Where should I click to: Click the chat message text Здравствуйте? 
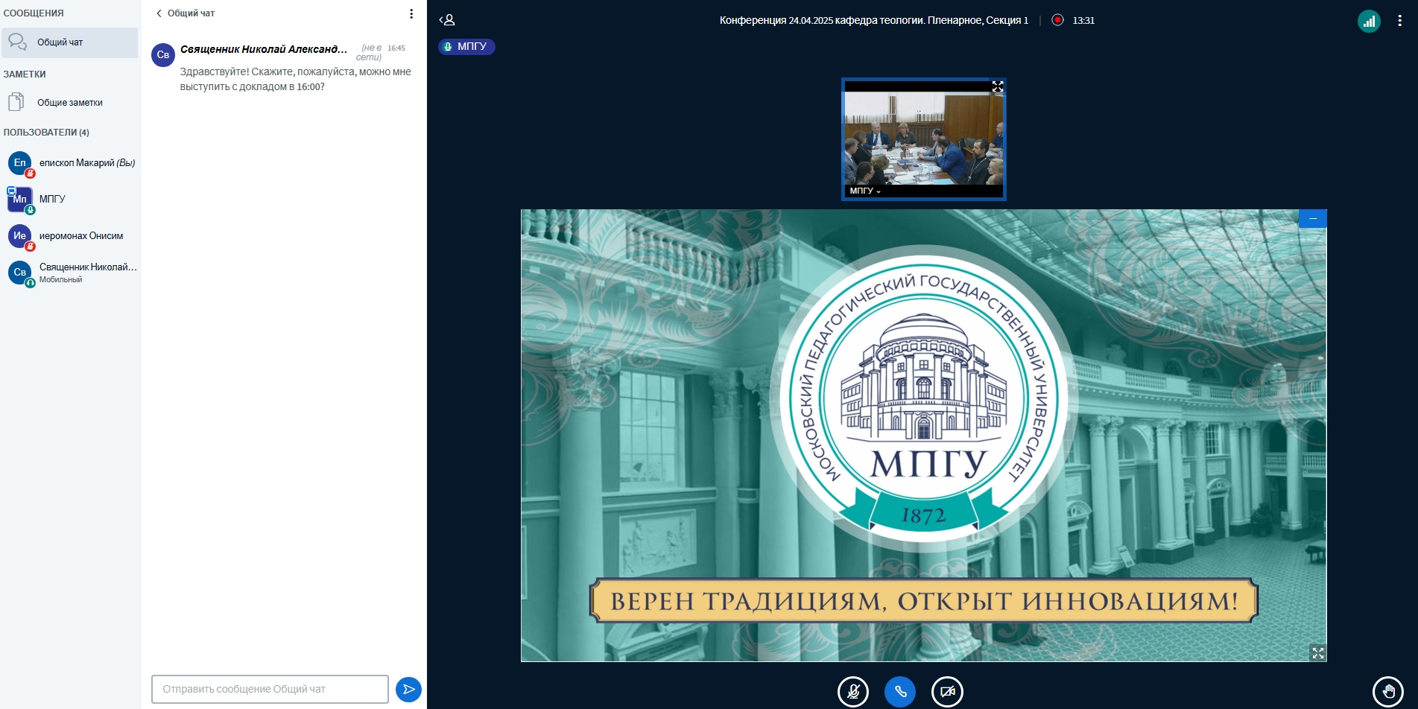click(x=295, y=79)
